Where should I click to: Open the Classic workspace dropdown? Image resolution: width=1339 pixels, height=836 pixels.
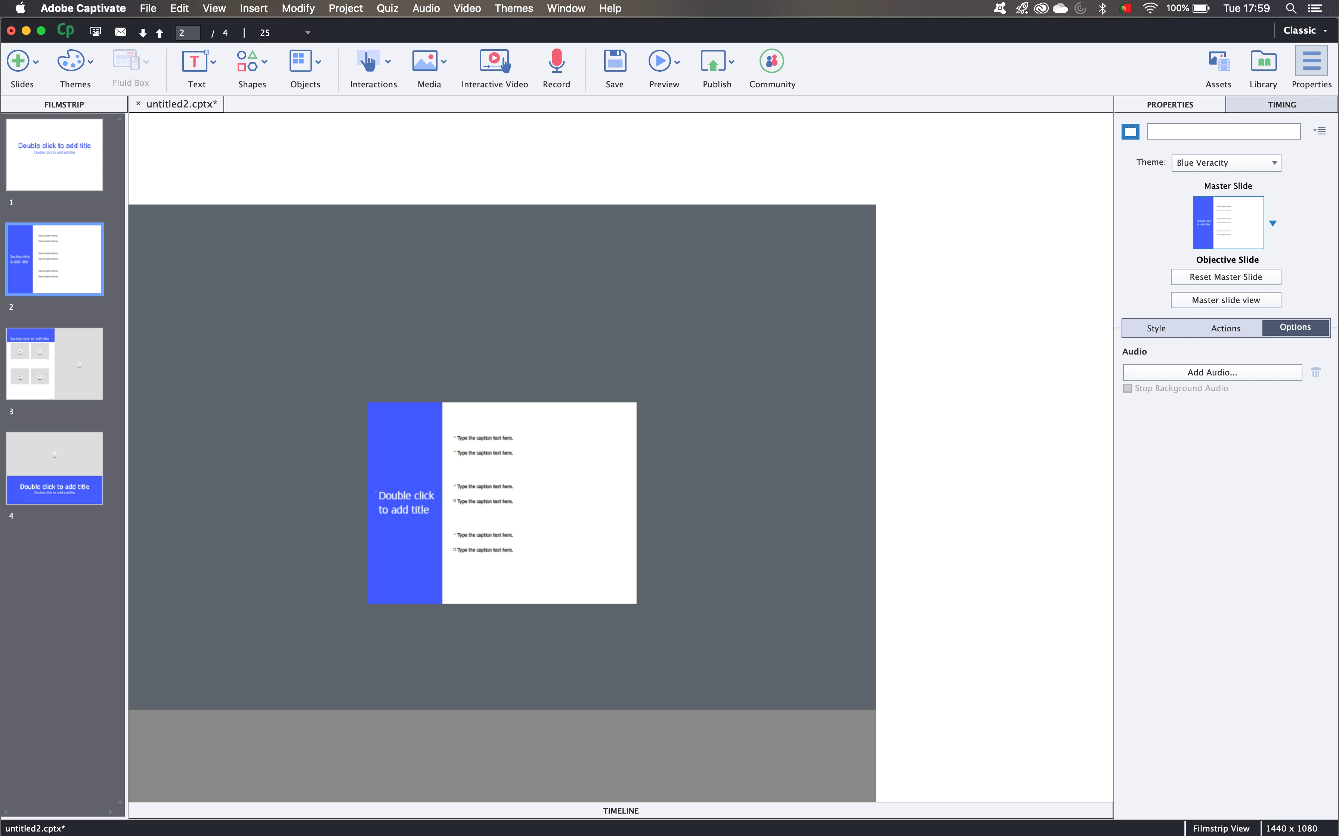tap(1305, 31)
